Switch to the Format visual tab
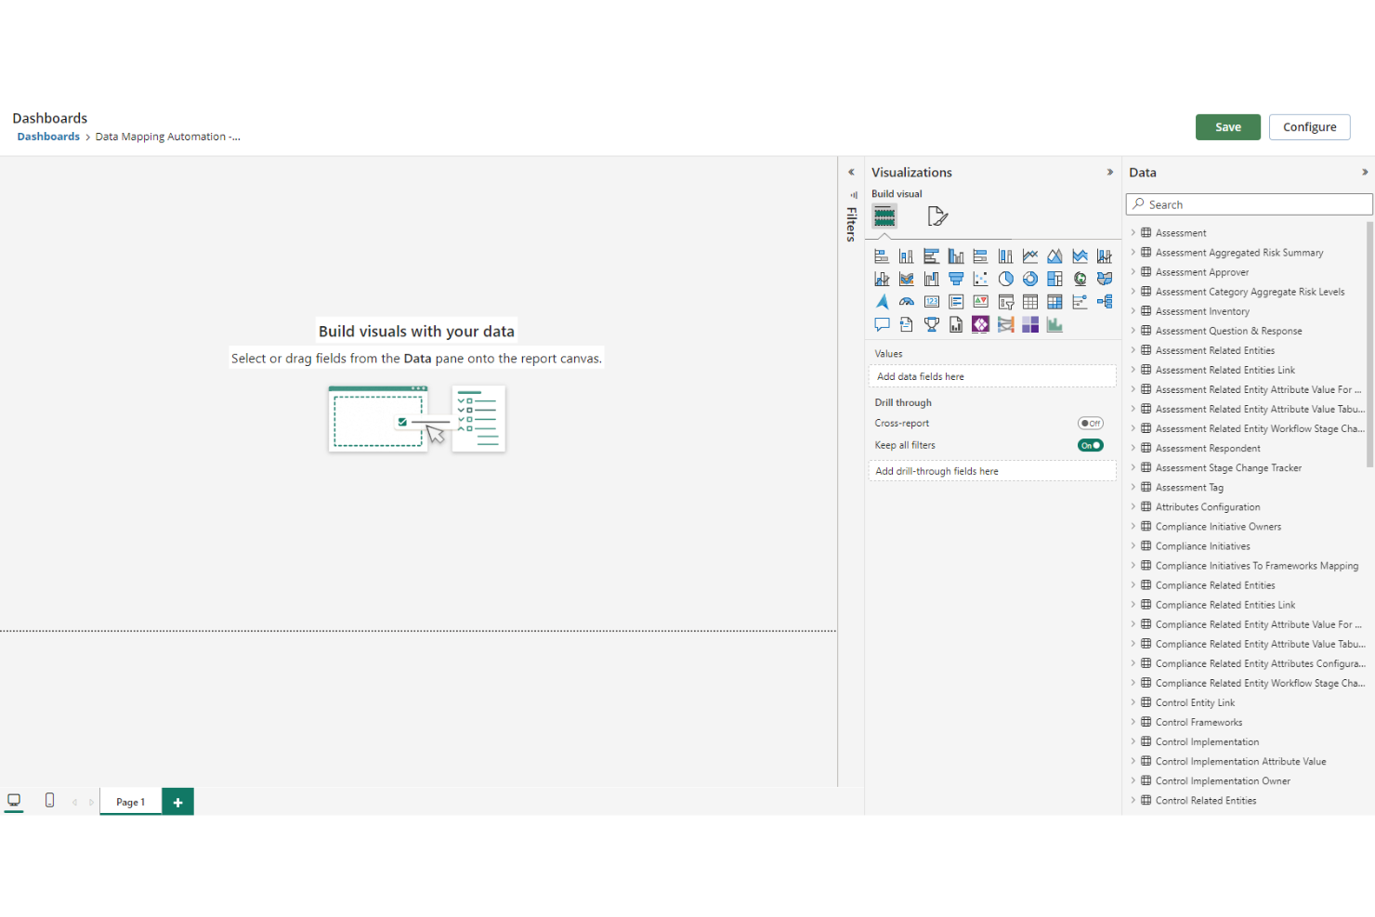The height and width of the screenshot is (917, 1375). coord(937,216)
